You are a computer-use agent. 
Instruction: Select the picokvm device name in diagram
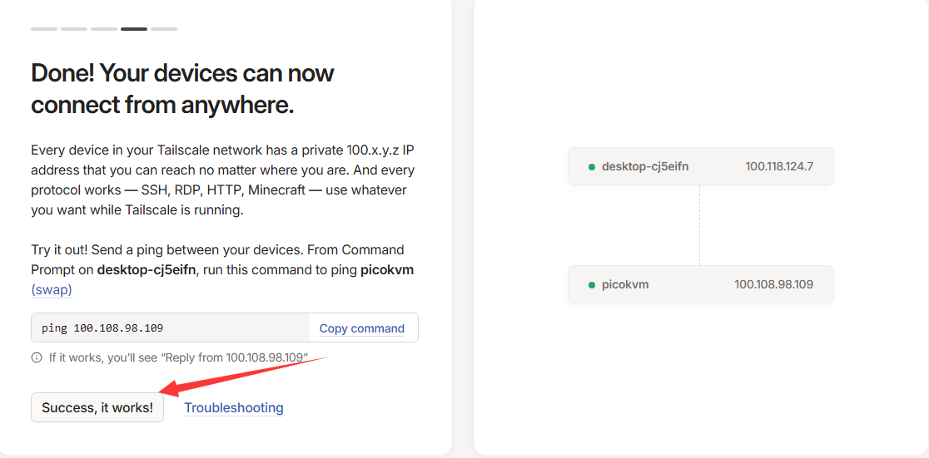625,285
